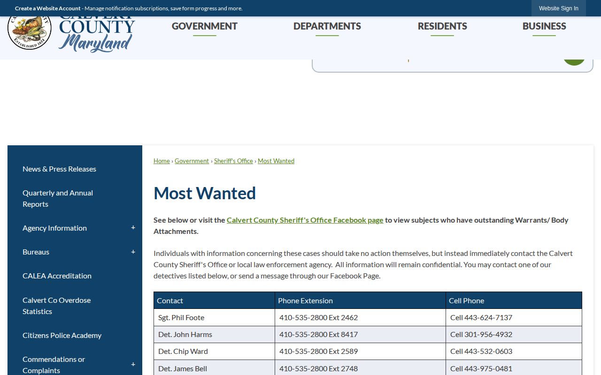Viewport: 601px width, 375px height.
Task: Click the Det. Chip Ward cell
Action: coord(214,351)
